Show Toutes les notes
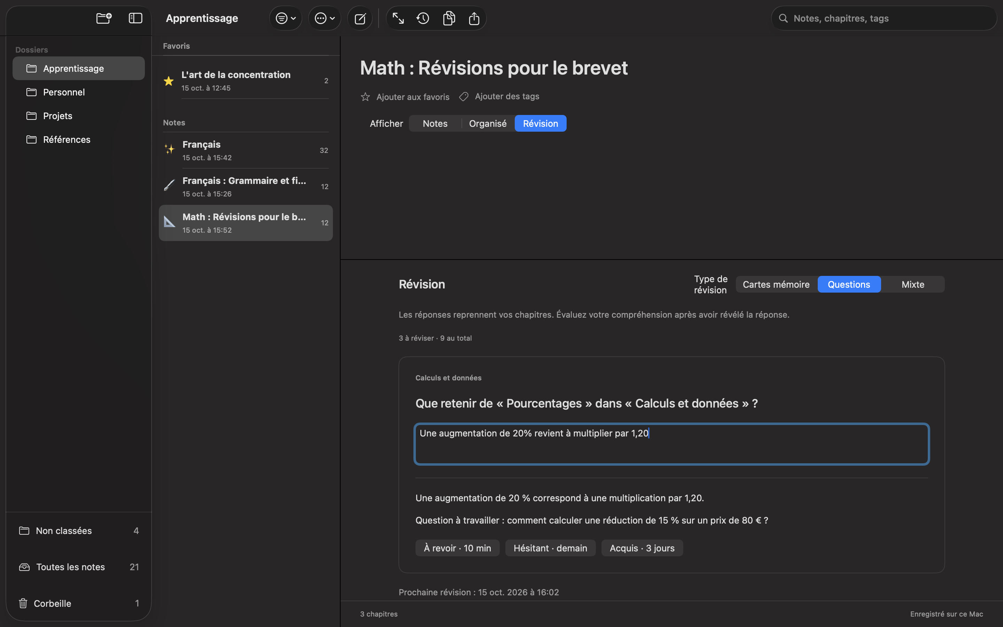This screenshot has width=1003, height=627. [79, 567]
